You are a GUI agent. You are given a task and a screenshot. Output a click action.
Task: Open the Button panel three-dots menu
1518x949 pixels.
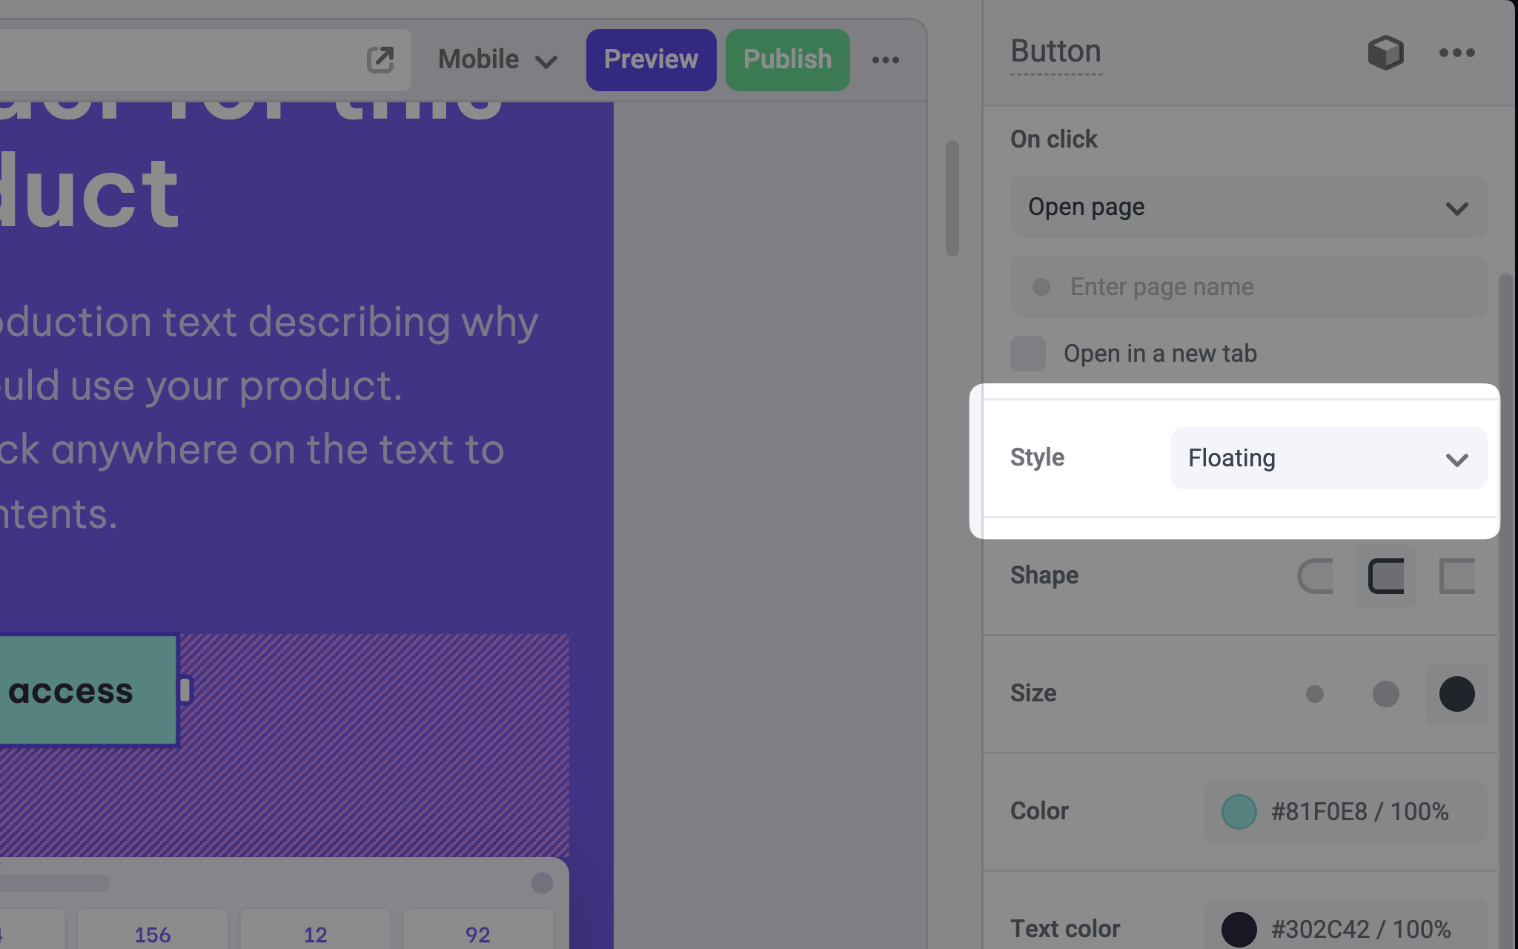[x=1456, y=53]
